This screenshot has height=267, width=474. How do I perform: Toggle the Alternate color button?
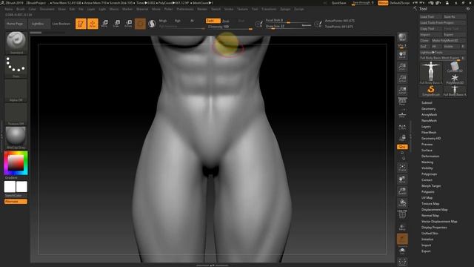[16, 202]
